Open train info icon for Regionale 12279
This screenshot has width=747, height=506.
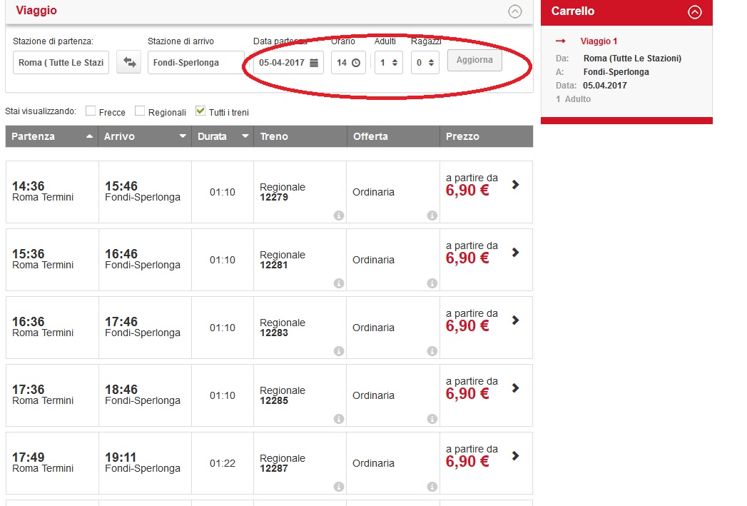[339, 216]
